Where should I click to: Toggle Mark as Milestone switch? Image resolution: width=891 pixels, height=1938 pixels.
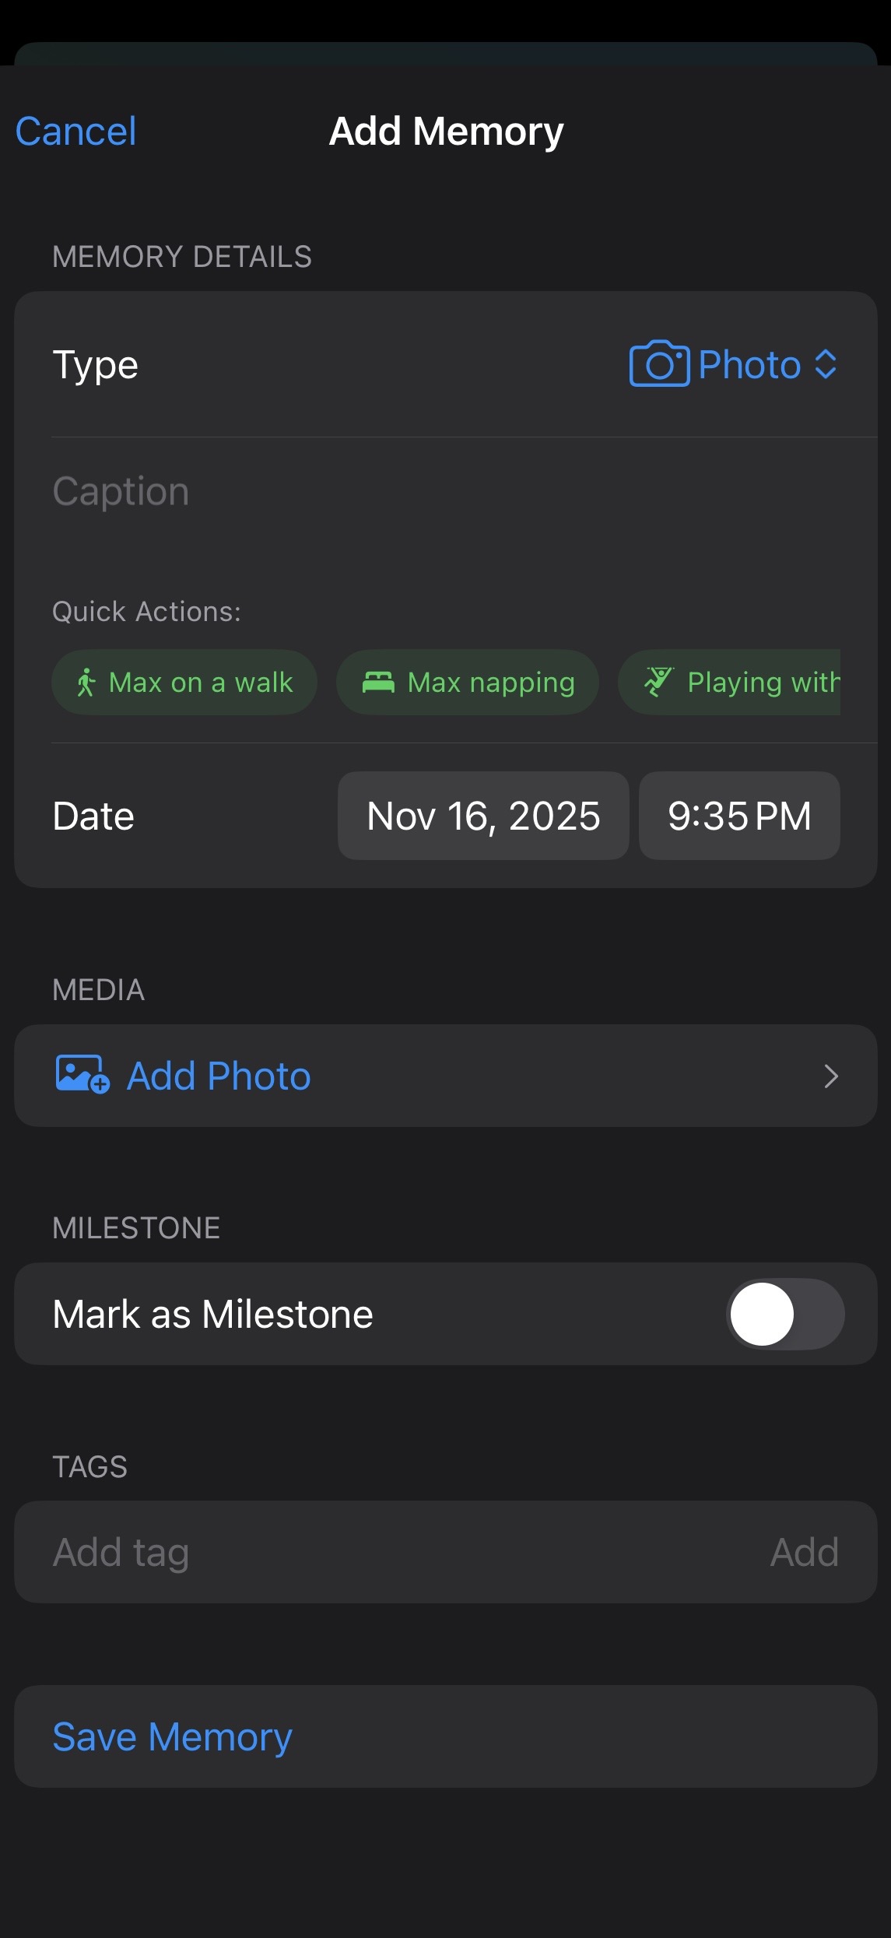pos(784,1314)
